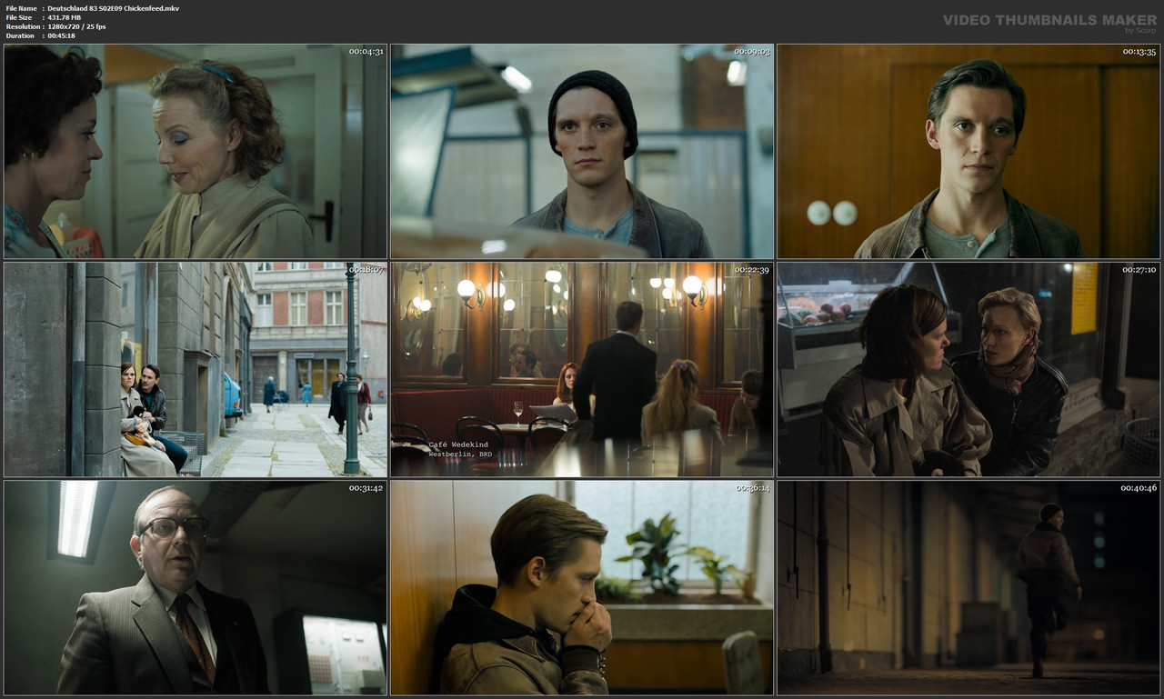This screenshot has height=699, width=1164.
Task: Select the street scene thumbnail at 00:18:07
Action: 196,369
